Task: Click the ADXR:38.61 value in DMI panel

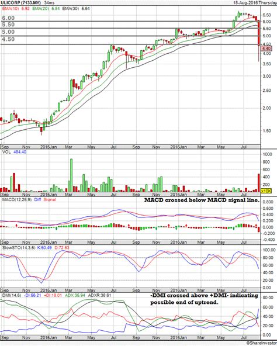Action: click(x=99, y=295)
